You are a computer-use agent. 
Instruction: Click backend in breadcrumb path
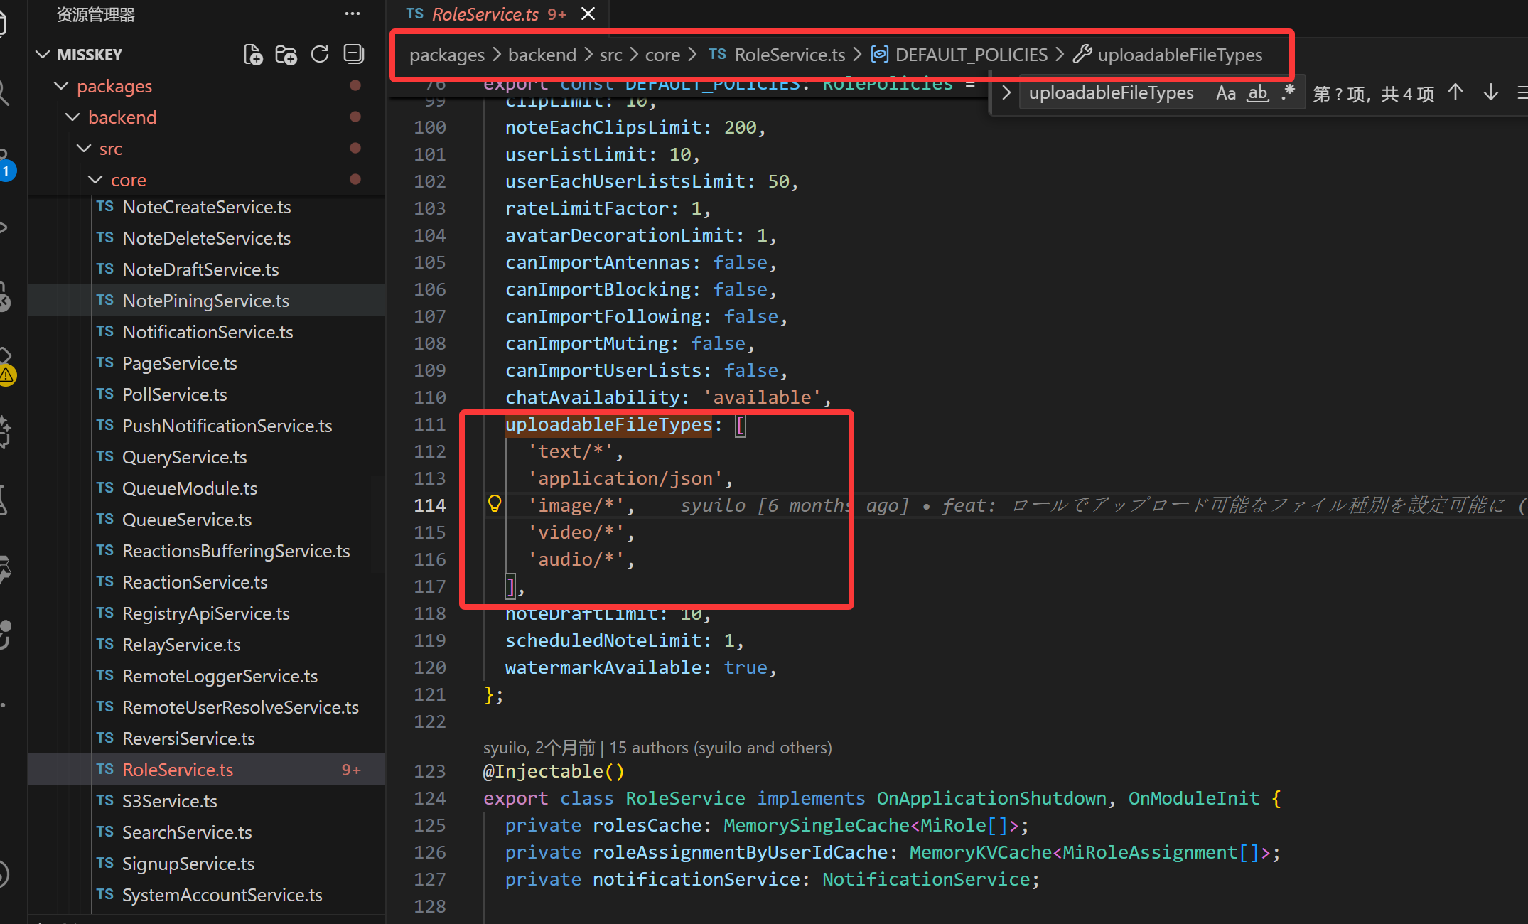[542, 55]
